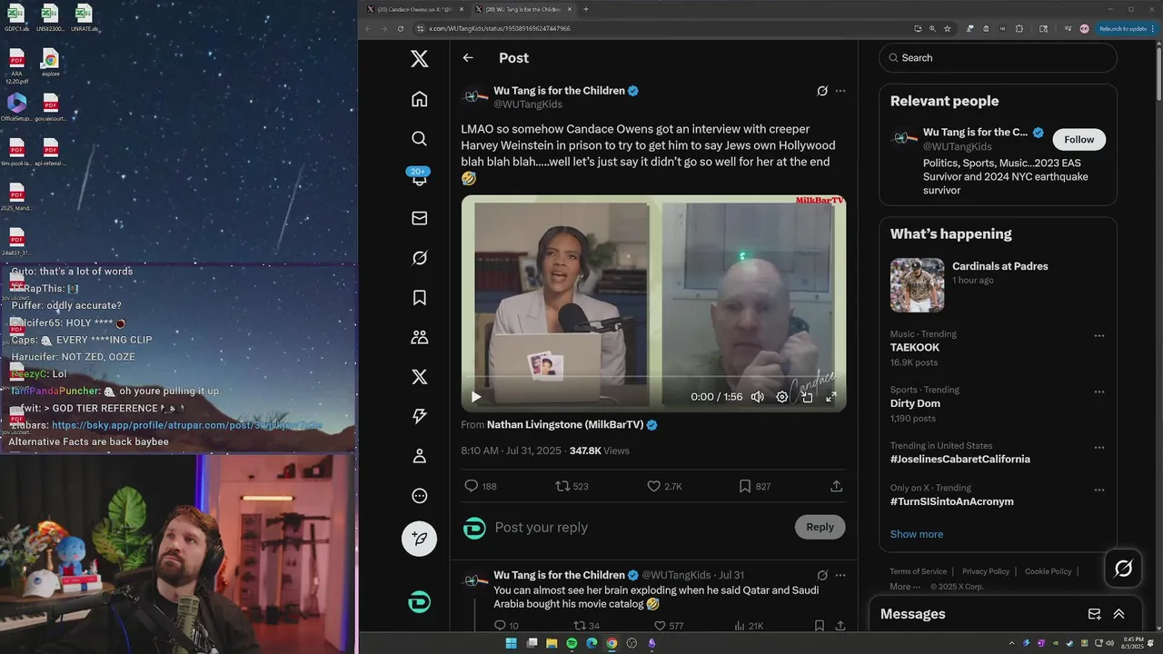Screen dimensions: 1163x654
Task: Open Windows Start menu
Action: [x=511, y=644]
